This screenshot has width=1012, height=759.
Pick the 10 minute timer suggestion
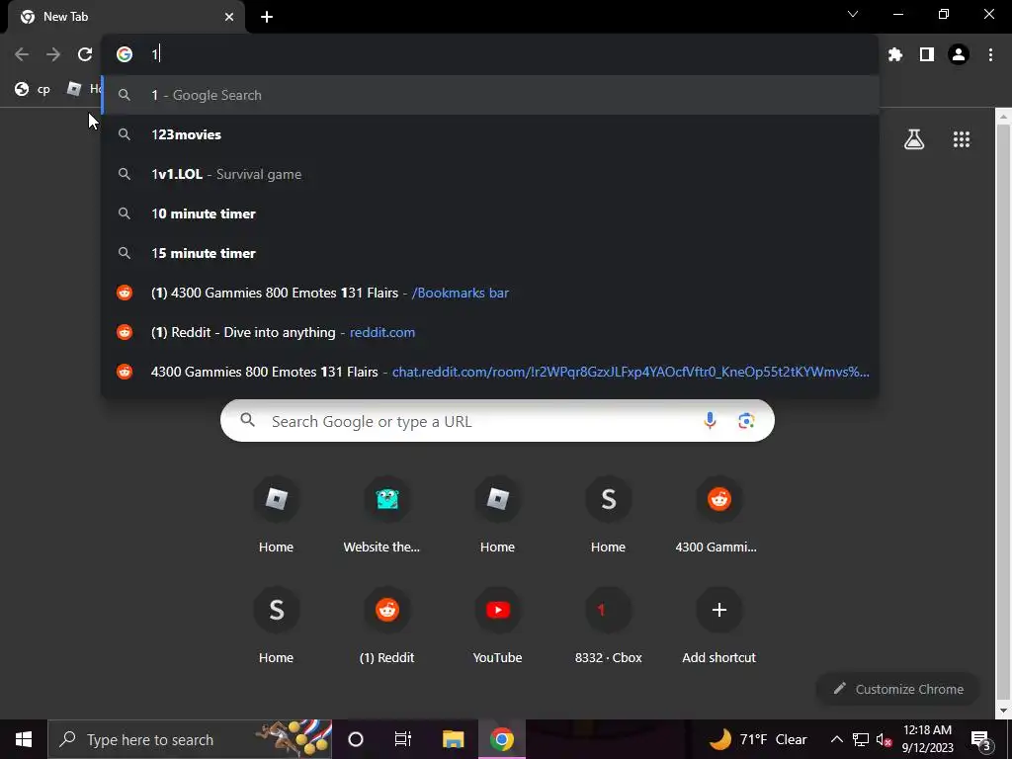coord(490,213)
